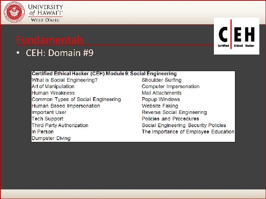Viewport: 266px width, 199px height.
Task: Click Human Based Impersonation entry
Action: [66, 106]
